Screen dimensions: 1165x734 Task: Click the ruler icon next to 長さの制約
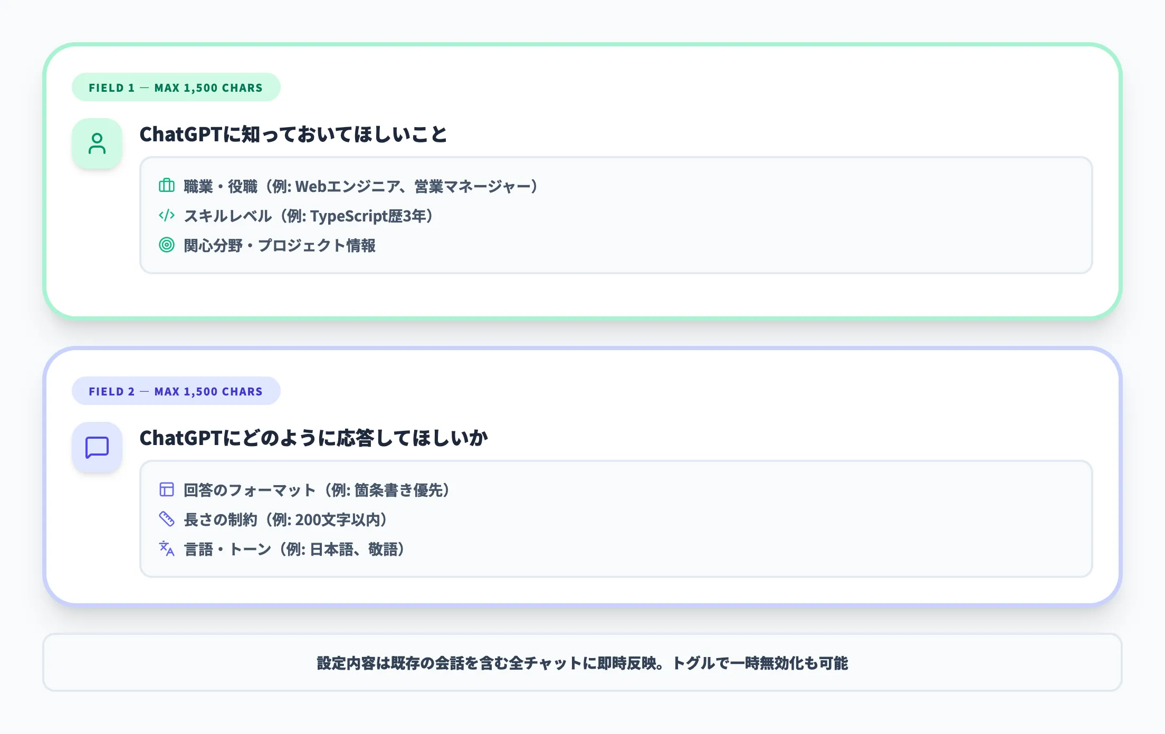point(167,519)
